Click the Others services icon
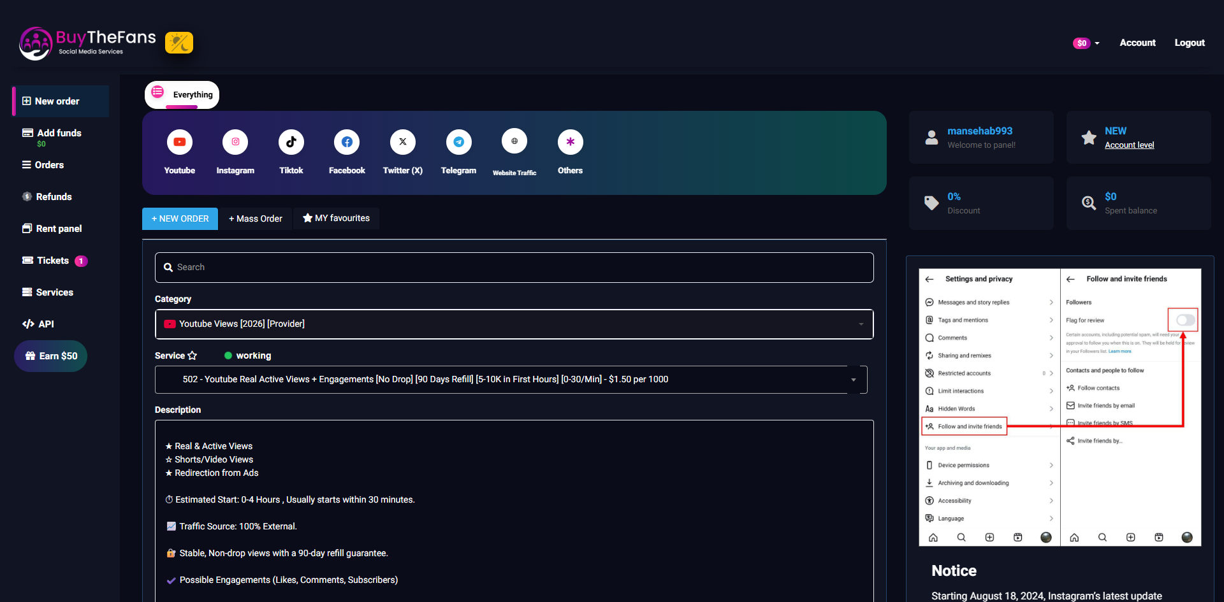Screen dimensions: 1224x602 [x=570, y=142]
